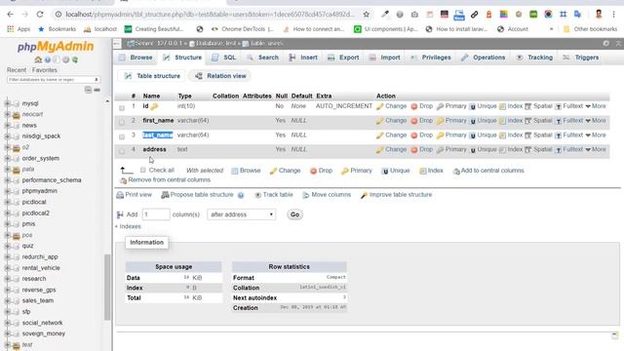The height and width of the screenshot is (351, 624).
Task: Select the address column checkbox
Action: (122, 151)
